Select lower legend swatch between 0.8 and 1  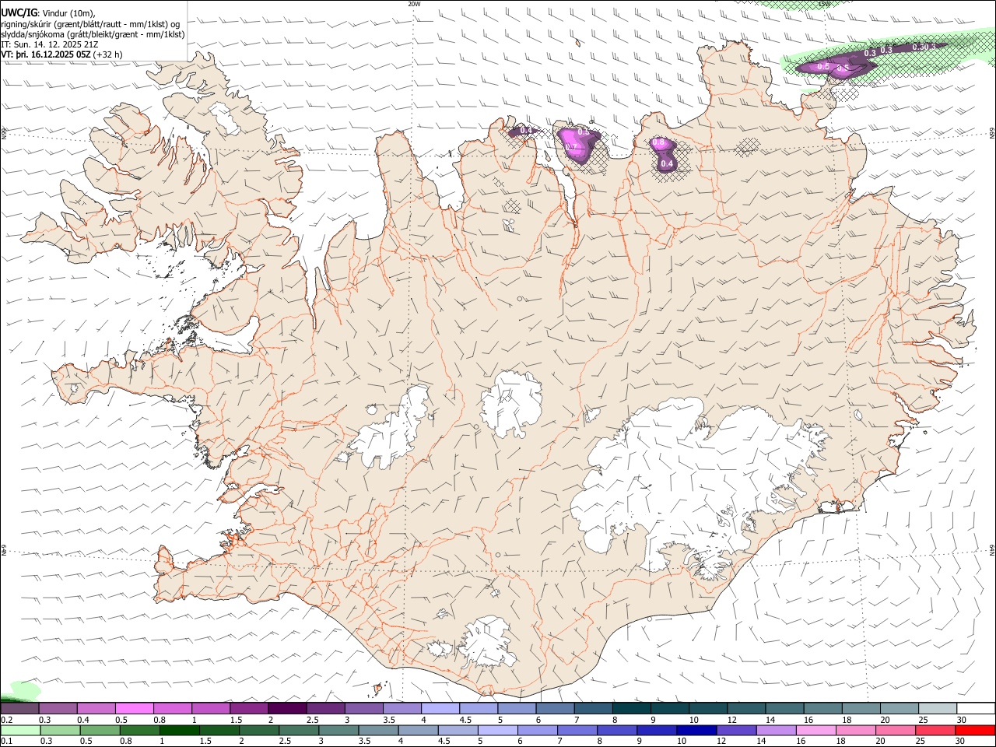point(139,730)
